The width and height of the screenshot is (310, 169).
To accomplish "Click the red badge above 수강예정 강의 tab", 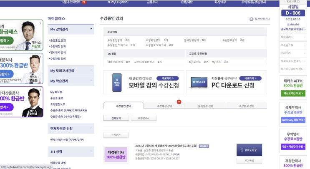I will coord(179,102).
